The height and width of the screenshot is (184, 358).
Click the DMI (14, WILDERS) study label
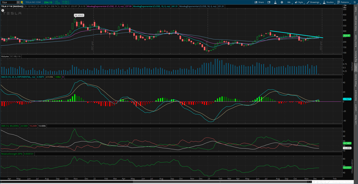click(x=11, y=126)
